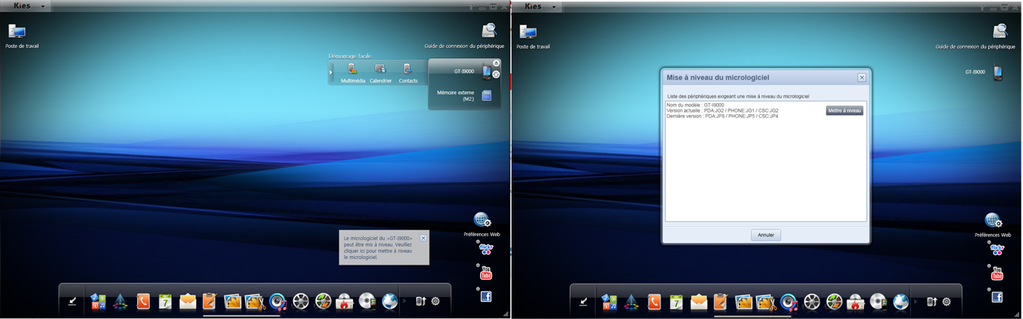Close the Mise à niveau du micrologiciel dialog
Image resolution: width=1023 pixels, height=319 pixels.
click(861, 77)
